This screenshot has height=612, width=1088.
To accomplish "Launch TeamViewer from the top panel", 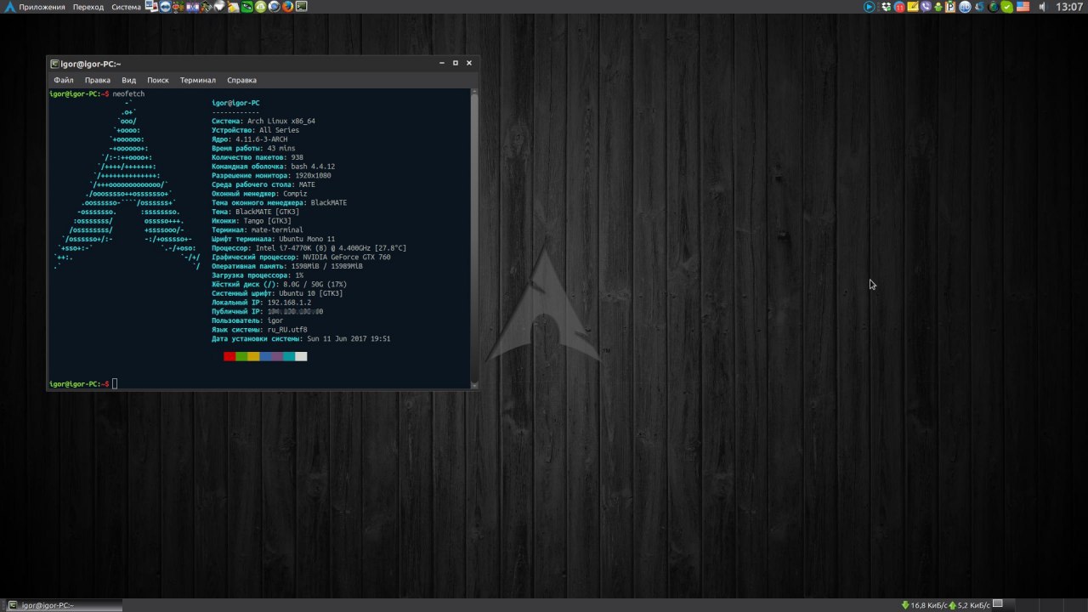I will click(x=166, y=7).
